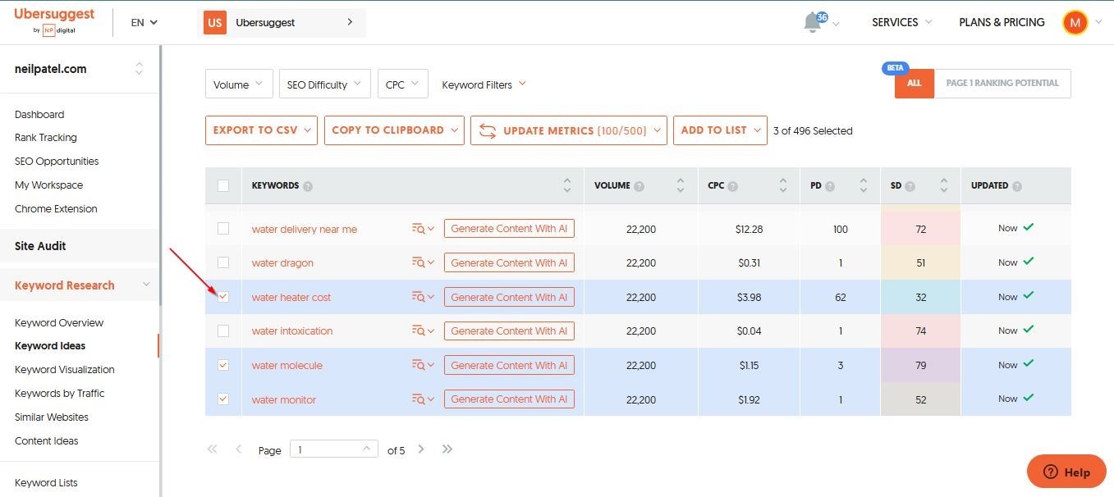This screenshot has height=497, width=1114.
Task: Go to the first page of results
Action: [213, 449]
